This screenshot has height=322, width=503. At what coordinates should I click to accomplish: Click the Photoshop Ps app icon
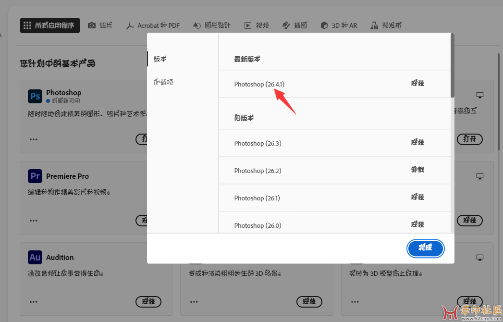point(35,96)
